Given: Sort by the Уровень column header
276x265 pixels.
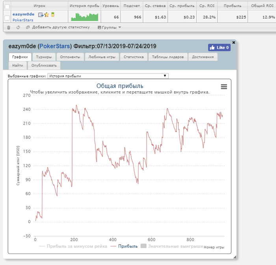Looking at the screenshot, I should pos(110,6).
